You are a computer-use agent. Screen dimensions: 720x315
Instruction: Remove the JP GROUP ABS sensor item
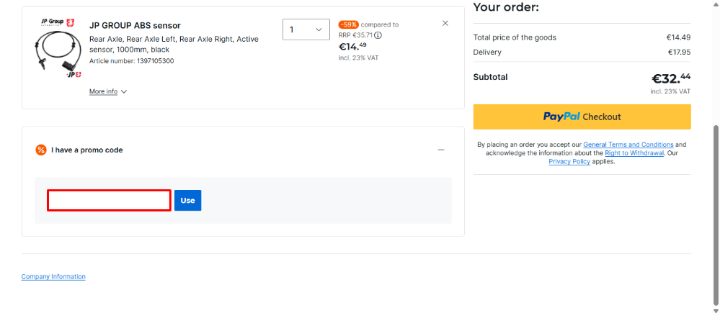445,24
